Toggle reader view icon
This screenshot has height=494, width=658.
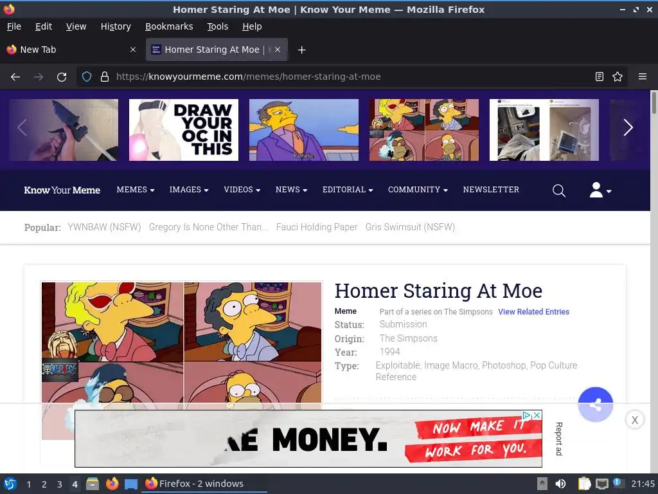(600, 77)
